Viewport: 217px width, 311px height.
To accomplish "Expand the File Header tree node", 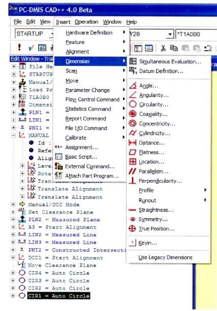I will [14, 66].
